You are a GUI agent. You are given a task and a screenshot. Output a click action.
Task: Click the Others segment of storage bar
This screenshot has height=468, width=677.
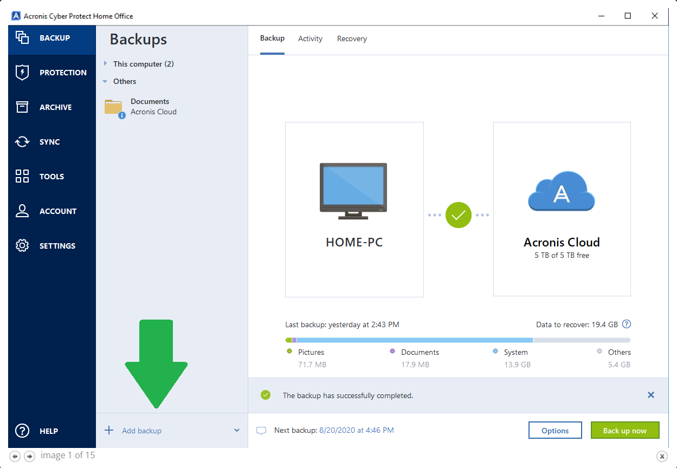pyautogui.click(x=582, y=340)
